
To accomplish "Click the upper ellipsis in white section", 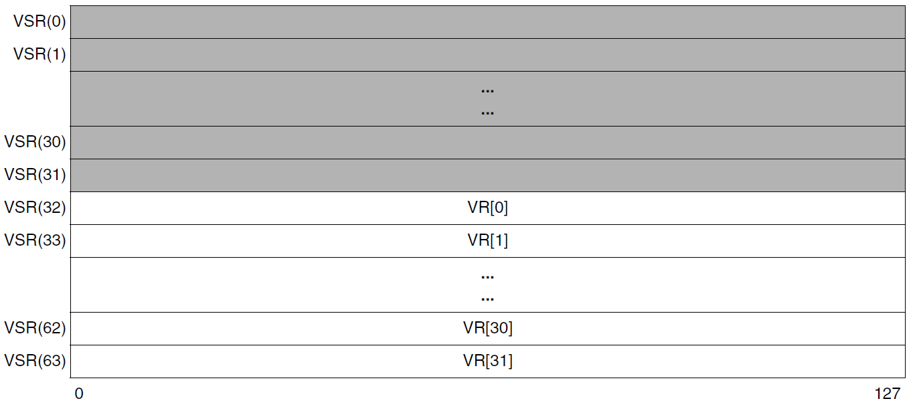I will (487, 277).
